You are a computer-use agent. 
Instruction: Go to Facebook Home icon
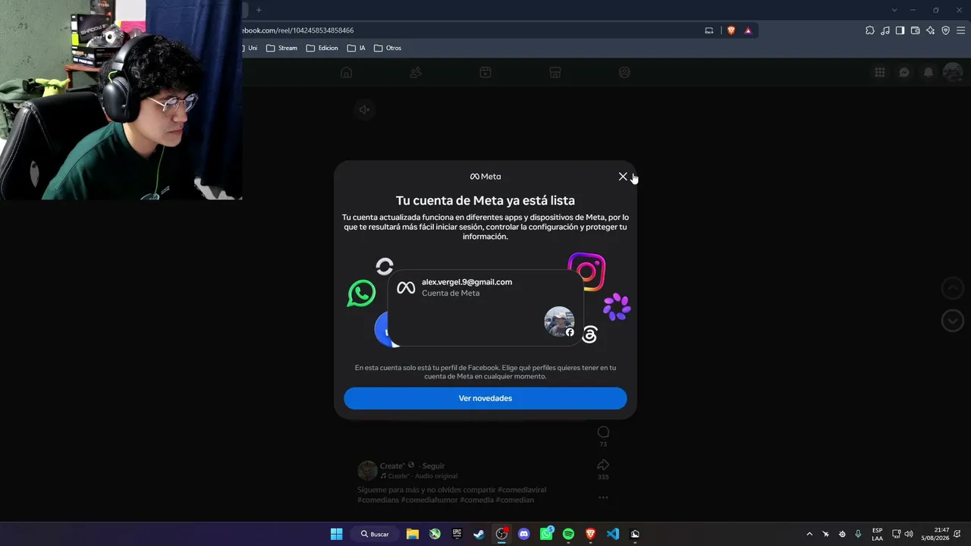[x=347, y=73]
